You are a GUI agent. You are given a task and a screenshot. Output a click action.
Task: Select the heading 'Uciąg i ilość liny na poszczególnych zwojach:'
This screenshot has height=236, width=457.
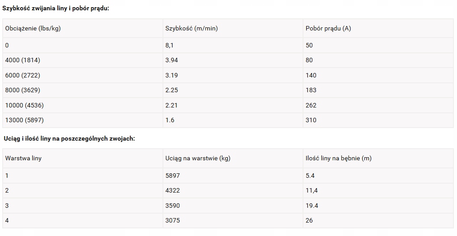(x=69, y=138)
